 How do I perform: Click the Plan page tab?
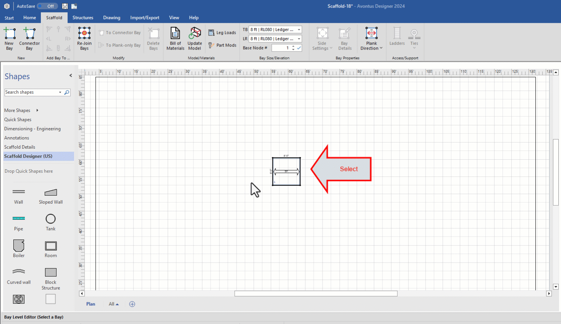click(x=91, y=304)
